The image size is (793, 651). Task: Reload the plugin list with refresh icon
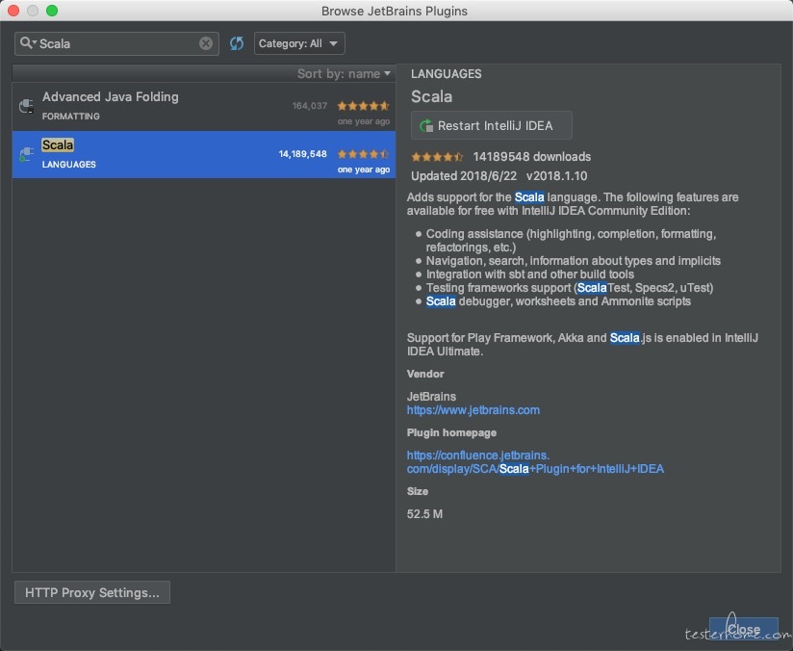click(236, 43)
